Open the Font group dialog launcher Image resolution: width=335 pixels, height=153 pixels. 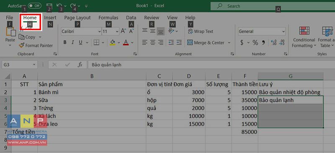tap(135, 54)
